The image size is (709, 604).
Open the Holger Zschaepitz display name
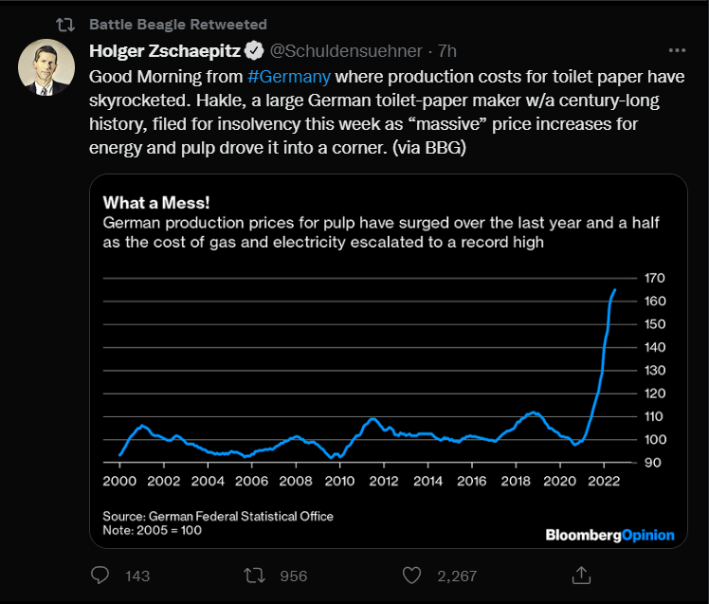point(165,50)
